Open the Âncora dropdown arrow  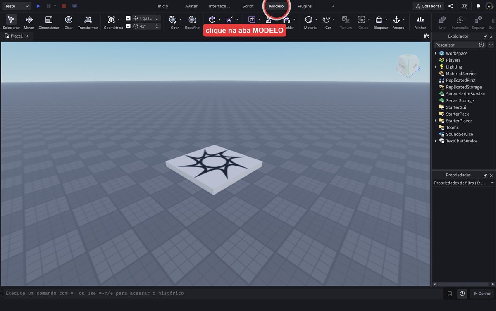point(404,19)
